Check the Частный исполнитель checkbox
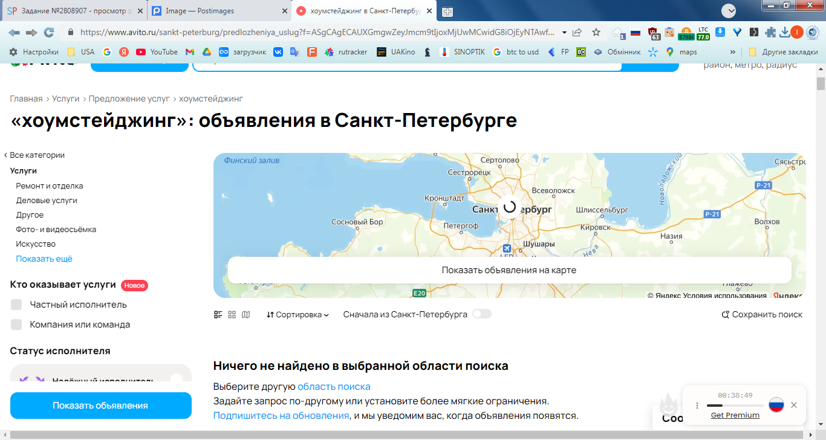Screen dimensions: 826x440 pyautogui.click(x=16, y=305)
